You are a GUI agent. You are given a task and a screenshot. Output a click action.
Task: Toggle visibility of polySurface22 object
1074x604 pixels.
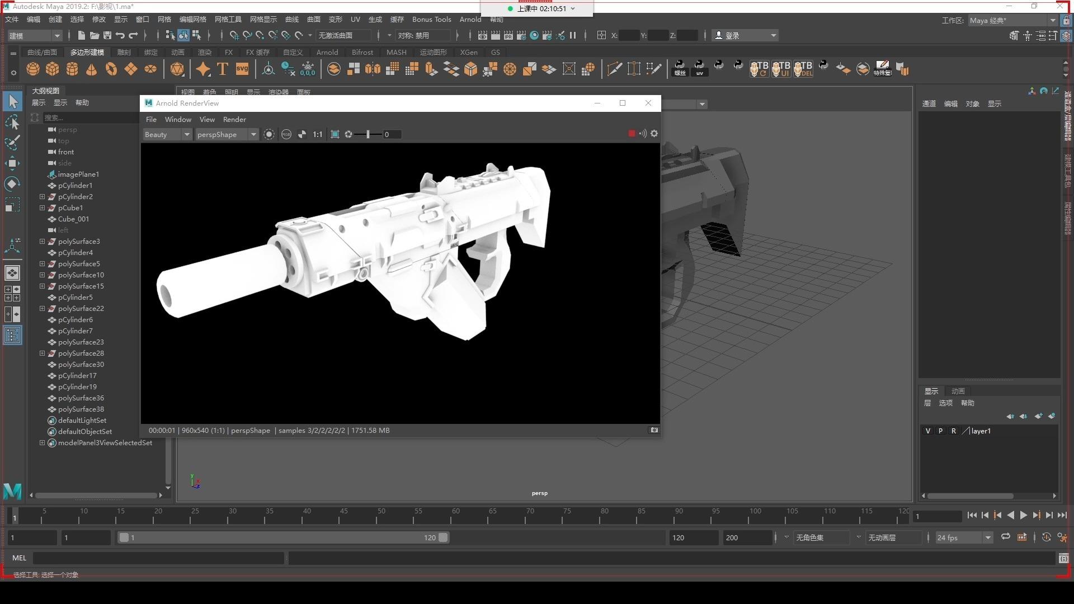click(53, 308)
